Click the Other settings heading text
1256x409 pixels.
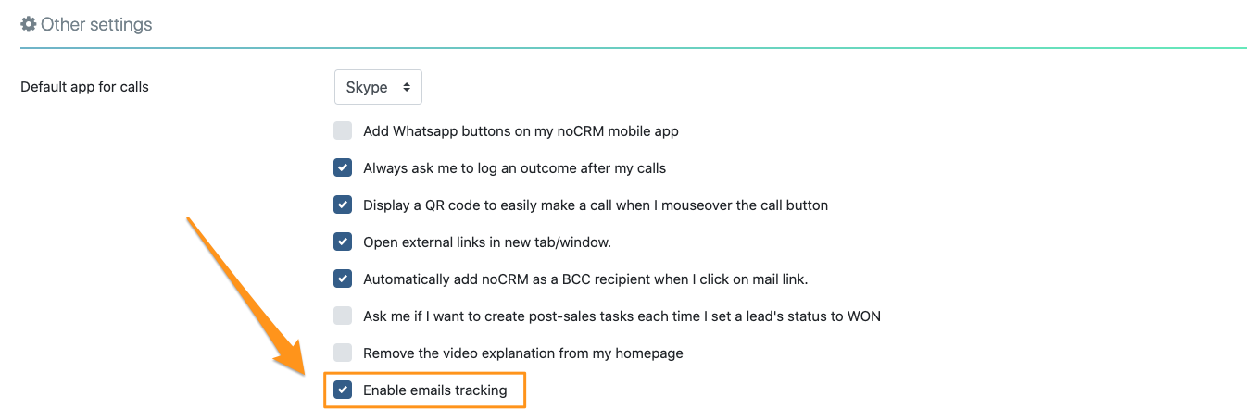[96, 24]
